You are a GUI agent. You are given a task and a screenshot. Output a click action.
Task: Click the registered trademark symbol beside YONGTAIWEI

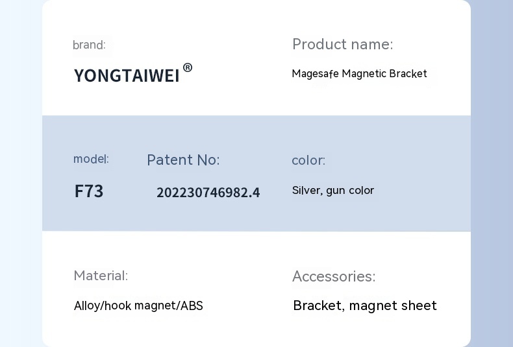(188, 67)
